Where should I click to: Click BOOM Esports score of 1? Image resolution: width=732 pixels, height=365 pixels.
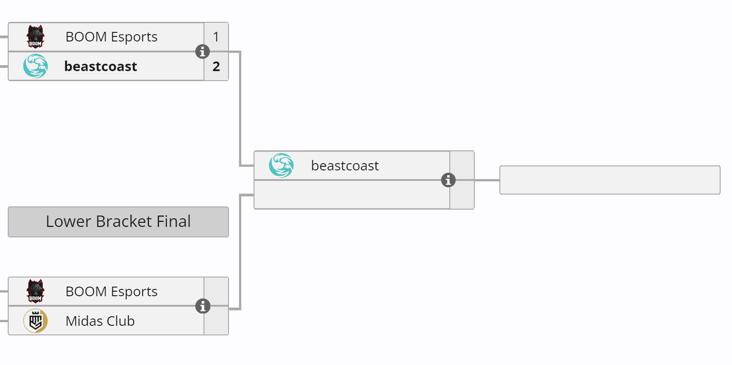click(x=216, y=37)
